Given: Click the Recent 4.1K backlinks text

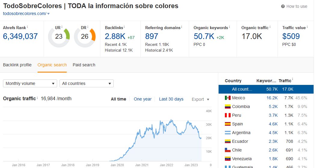Looking at the screenshot, I should pos(116,45).
